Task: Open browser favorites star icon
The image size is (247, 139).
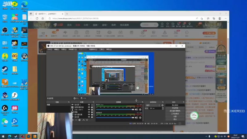Action: (x=208, y=19)
